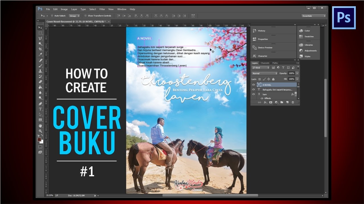Click the Change Screen Mode icon
Viewport: 364px width, 204px height.
40,152
